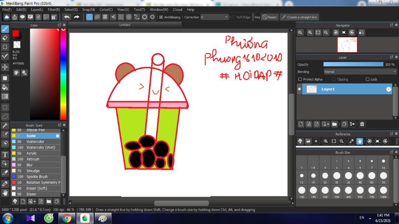Enable radial snap guide
Screen dimensions: 399x224
pyautogui.click(x=121, y=17)
